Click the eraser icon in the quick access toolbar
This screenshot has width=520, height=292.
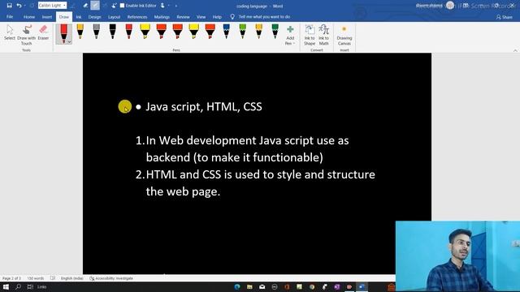(85, 6)
